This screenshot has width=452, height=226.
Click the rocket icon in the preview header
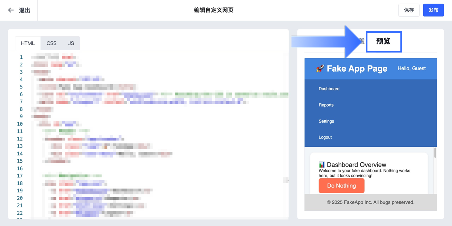point(320,68)
